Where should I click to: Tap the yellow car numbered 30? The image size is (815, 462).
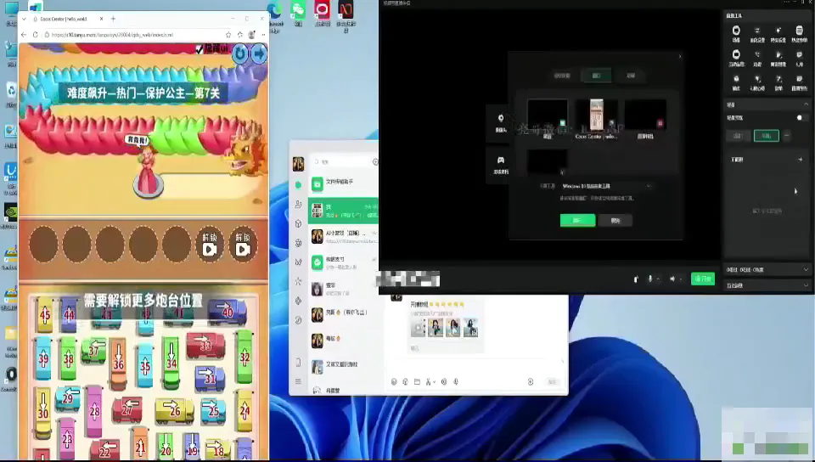43,413
